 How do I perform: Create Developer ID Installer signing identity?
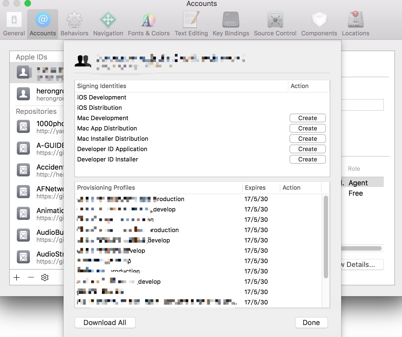(x=307, y=159)
